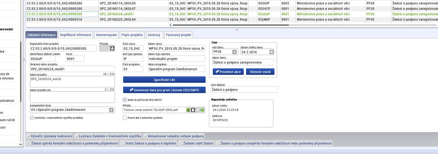
Task: Click the Kolo žádosti field
Action: [x=244, y=90]
